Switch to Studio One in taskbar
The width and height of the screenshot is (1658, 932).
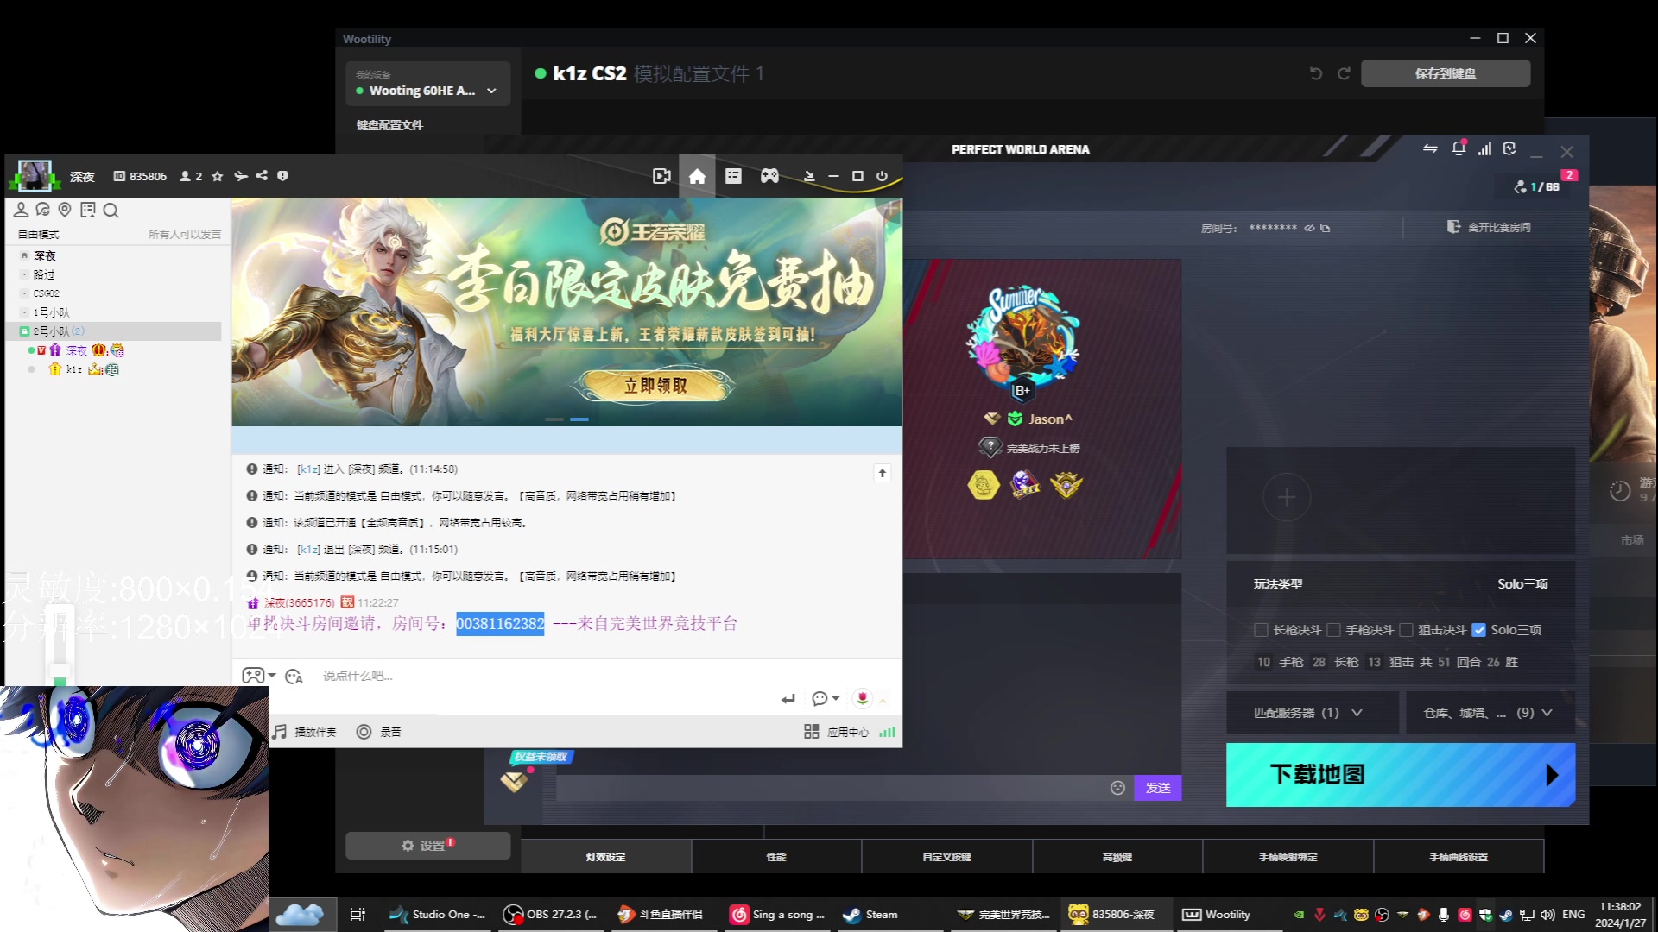point(438,915)
